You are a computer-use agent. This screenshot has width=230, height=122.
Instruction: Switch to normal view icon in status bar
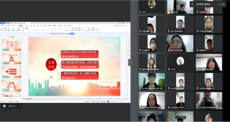[101, 102]
